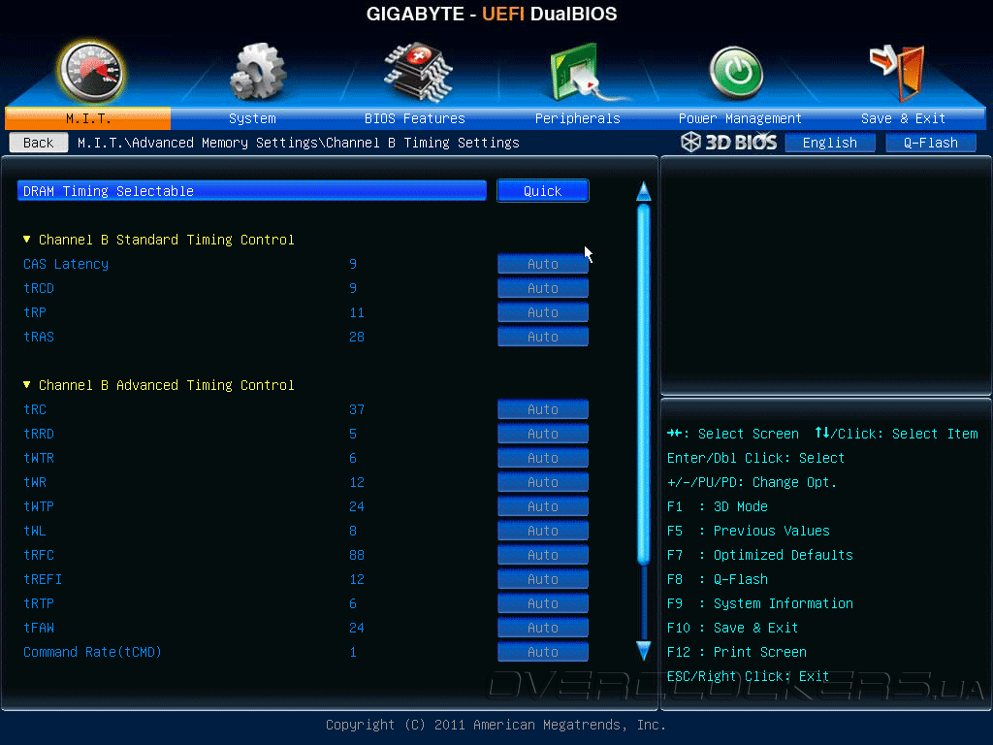Select the CAS Latency label

(66, 264)
